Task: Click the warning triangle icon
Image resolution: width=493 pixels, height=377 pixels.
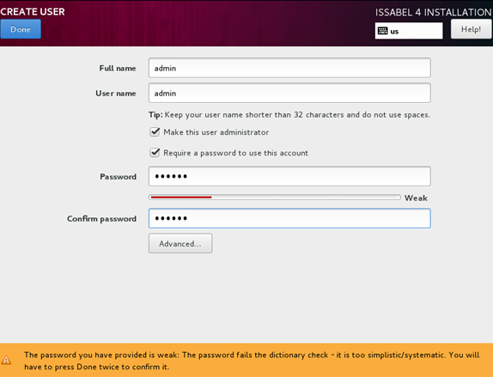Action: [x=6, y=360]
